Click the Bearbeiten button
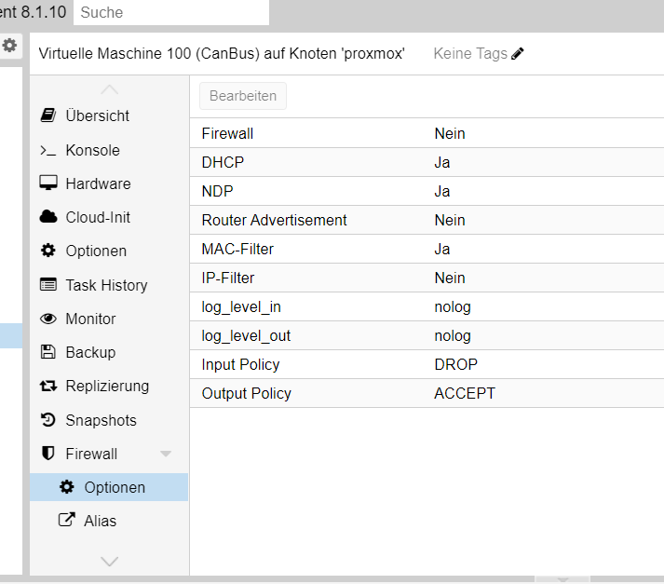The width and height of the screenshot is (664, 584). [242, 96]
